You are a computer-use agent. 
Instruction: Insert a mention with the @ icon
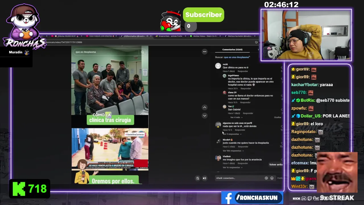click(x=266, y=178)
